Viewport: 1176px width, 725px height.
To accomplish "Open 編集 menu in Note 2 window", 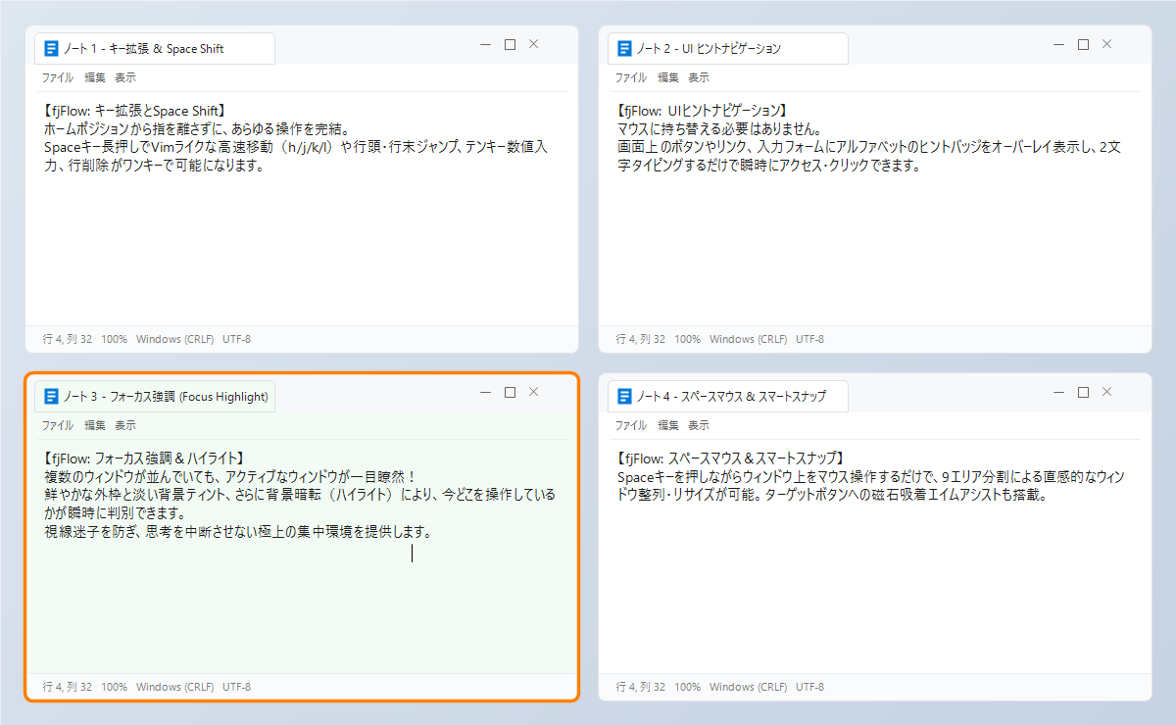I will (x=668, y=77).
